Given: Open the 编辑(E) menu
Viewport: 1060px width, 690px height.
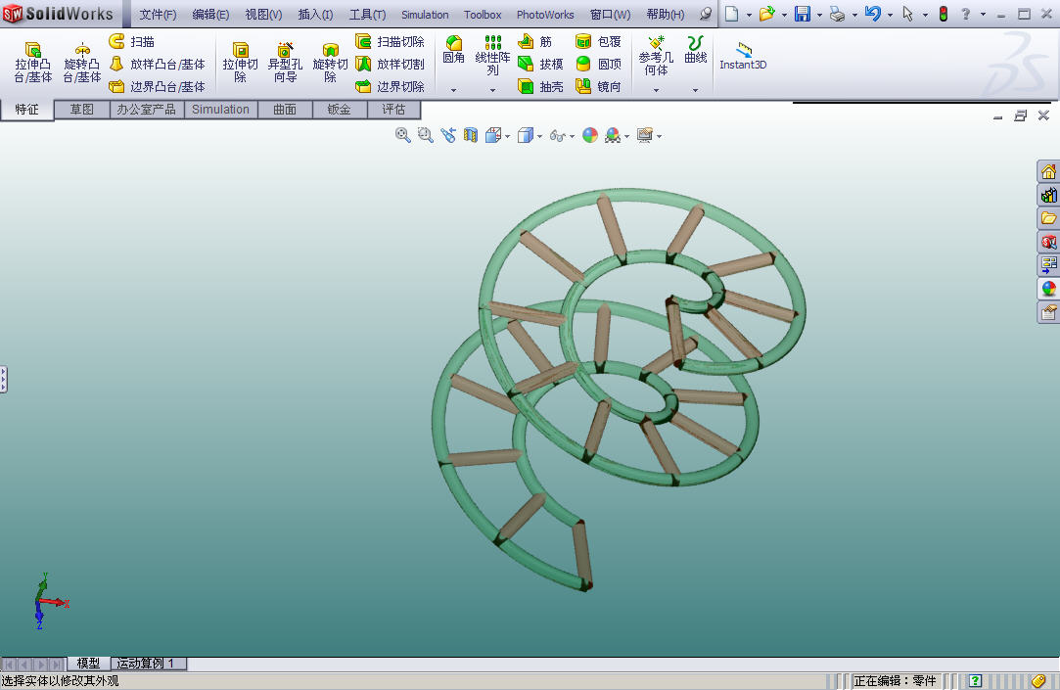Looking at the screenshot, I should [x=210, y=15].
